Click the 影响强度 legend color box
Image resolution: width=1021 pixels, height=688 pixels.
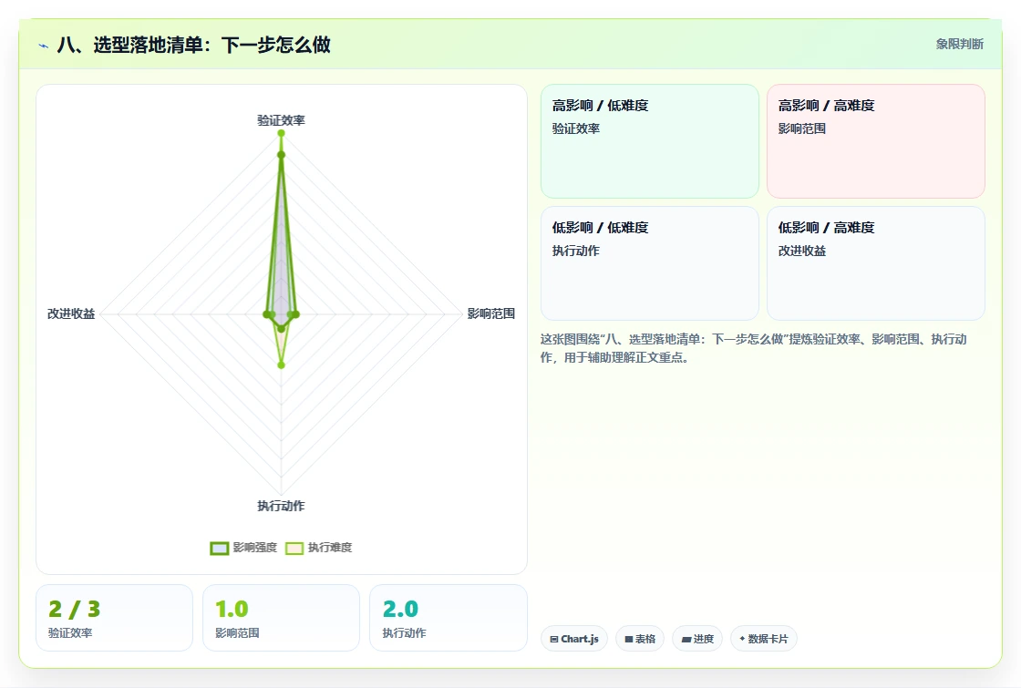(x=220, y=548)
